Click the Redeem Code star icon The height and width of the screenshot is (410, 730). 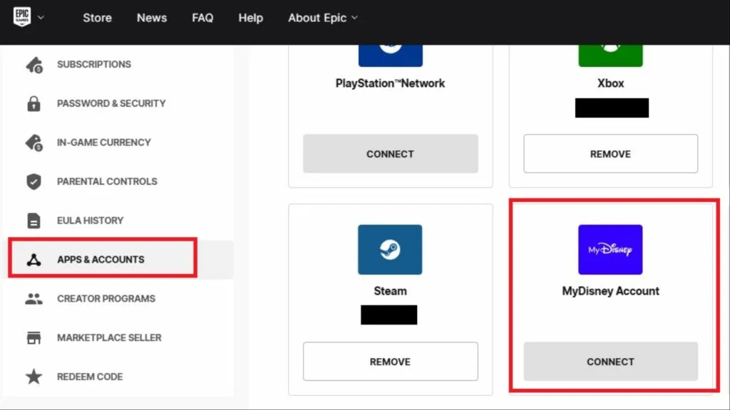coord(34,377)
